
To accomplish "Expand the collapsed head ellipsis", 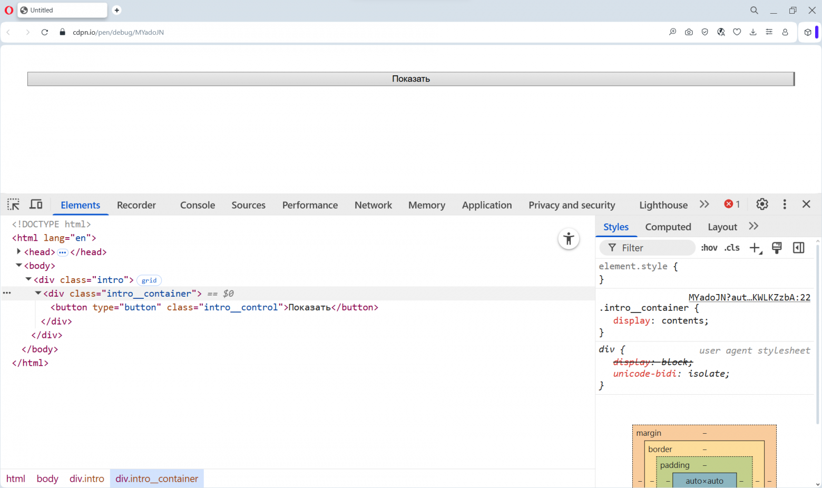I will coord(63,252).
